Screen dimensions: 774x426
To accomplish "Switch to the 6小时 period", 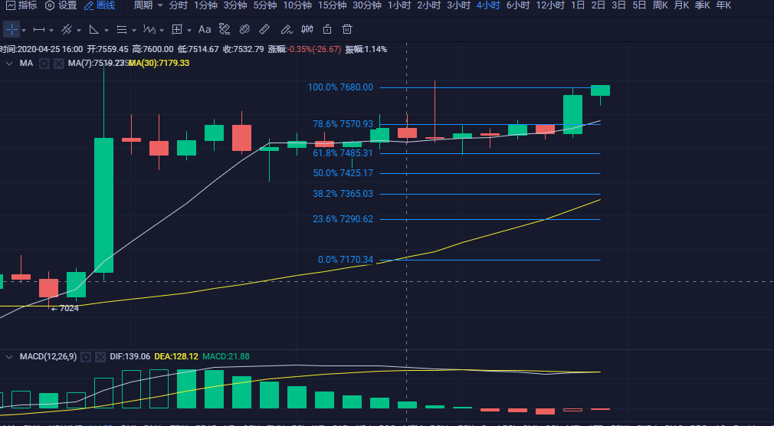I will click(x=518, y=5).
